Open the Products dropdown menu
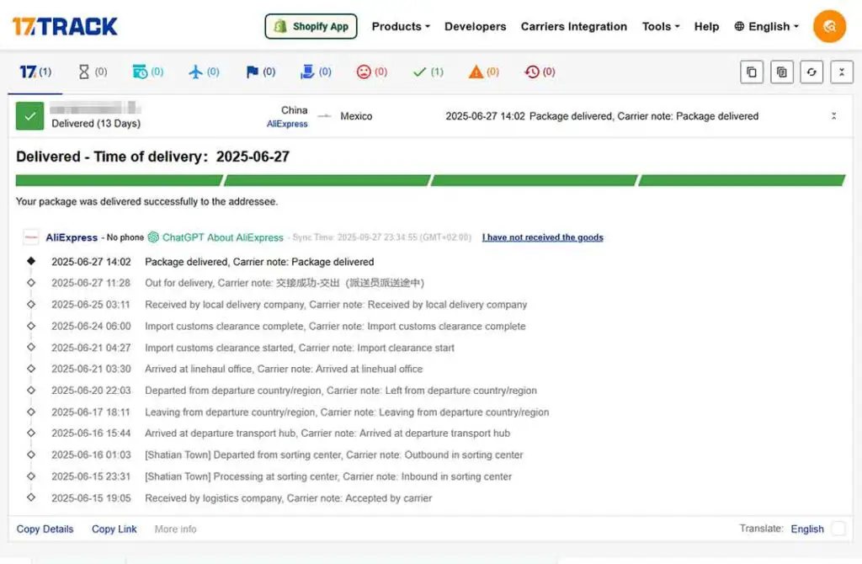Image resolution: width=862 pixels, height=564 pixels. pos(400,26)
